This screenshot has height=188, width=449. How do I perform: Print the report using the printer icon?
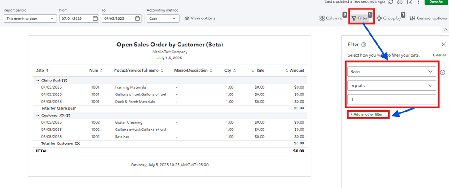pyautogui.click(x=400, y=2)
